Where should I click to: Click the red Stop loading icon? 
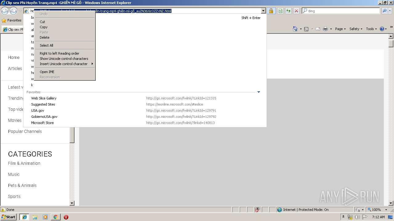(x=296, y=11)
